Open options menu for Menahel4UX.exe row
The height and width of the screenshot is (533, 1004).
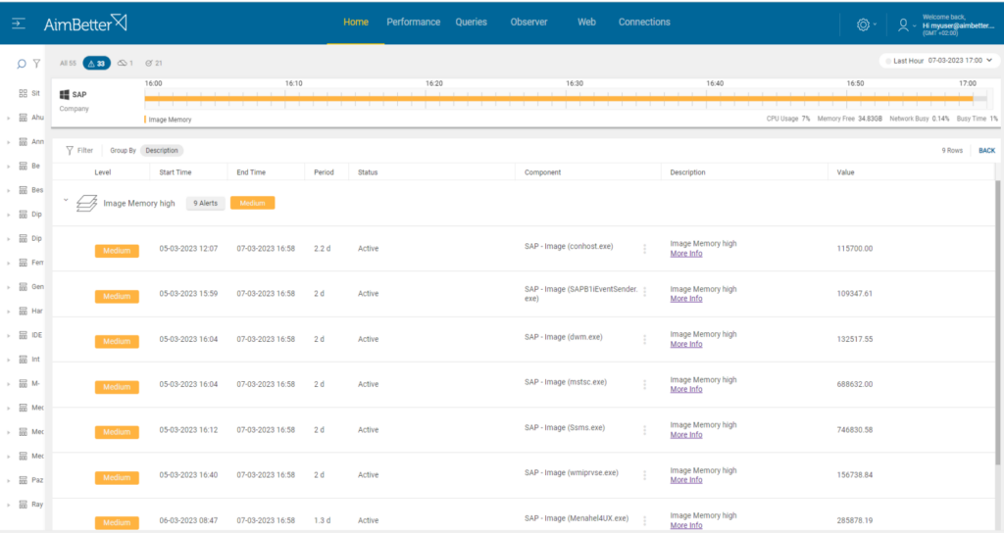(x=645, y=520)
